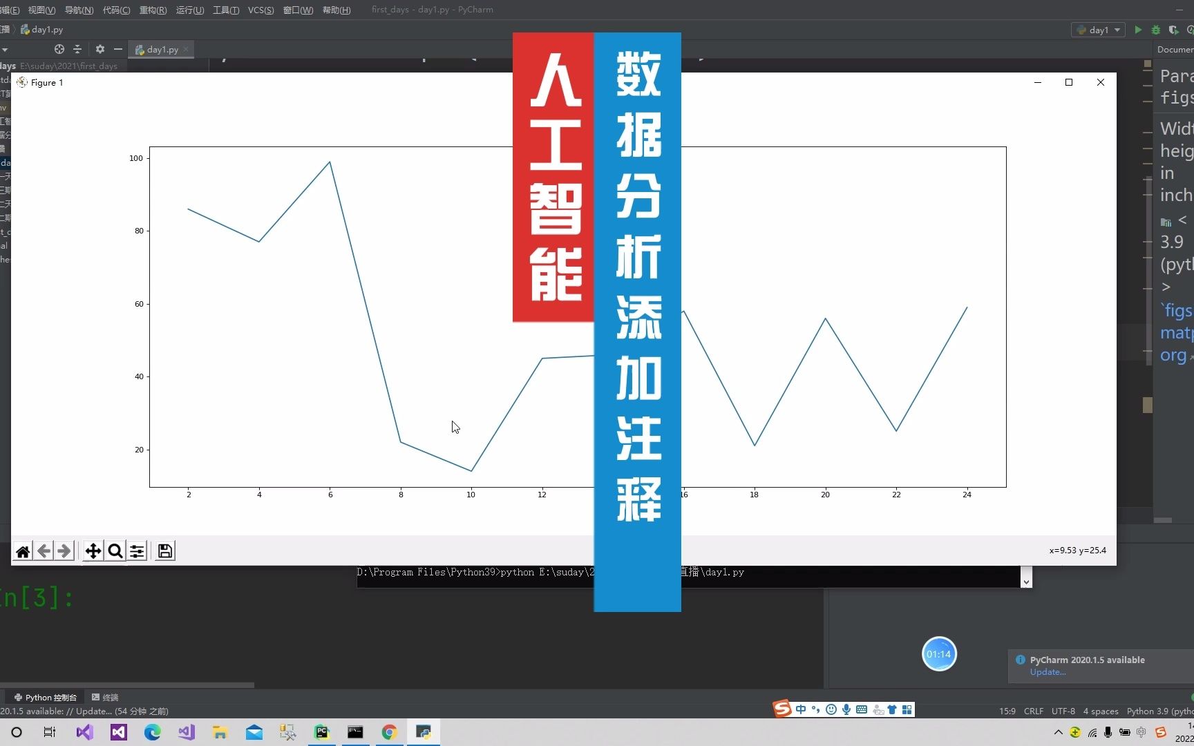This screenshot has height=746, width=1194.
Task: Switch to command prompt window on taskbar
Action: click(355, 732)
